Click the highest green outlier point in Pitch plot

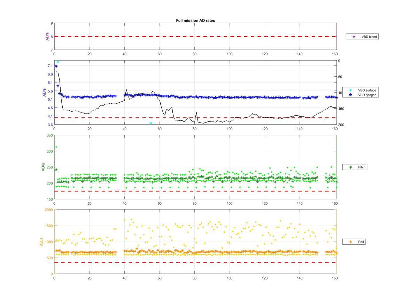(56, 147)
